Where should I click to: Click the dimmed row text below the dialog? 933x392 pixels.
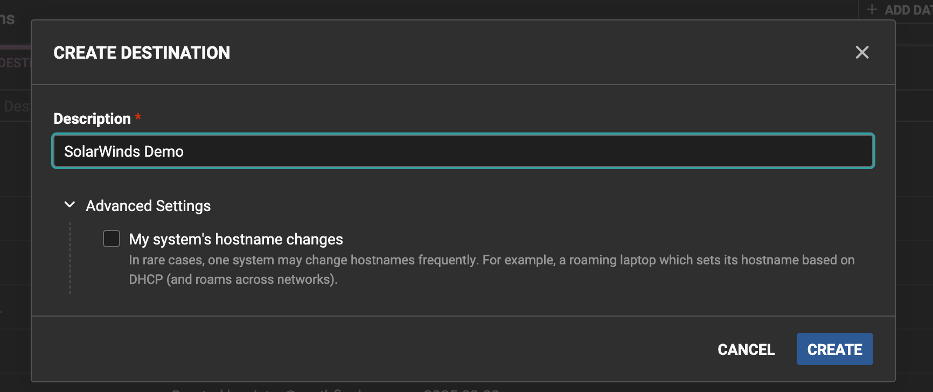335,389
